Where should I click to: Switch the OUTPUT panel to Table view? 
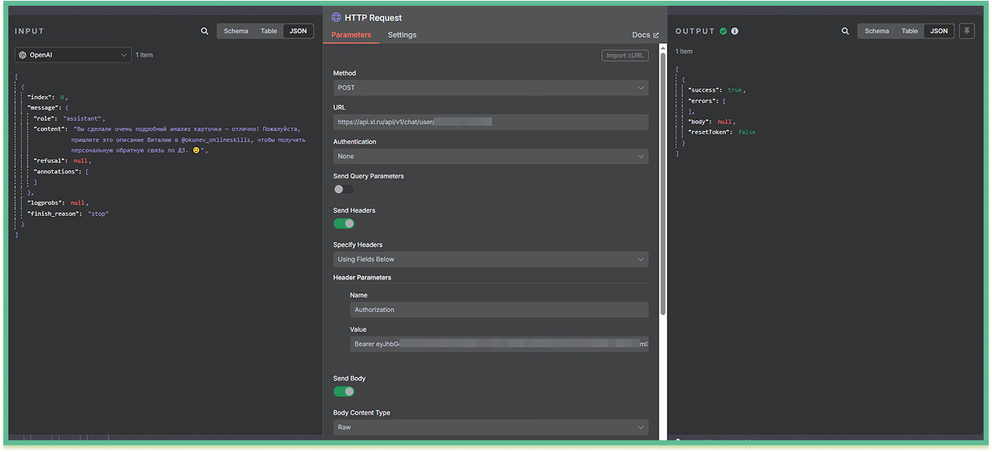tap(909, 31)
